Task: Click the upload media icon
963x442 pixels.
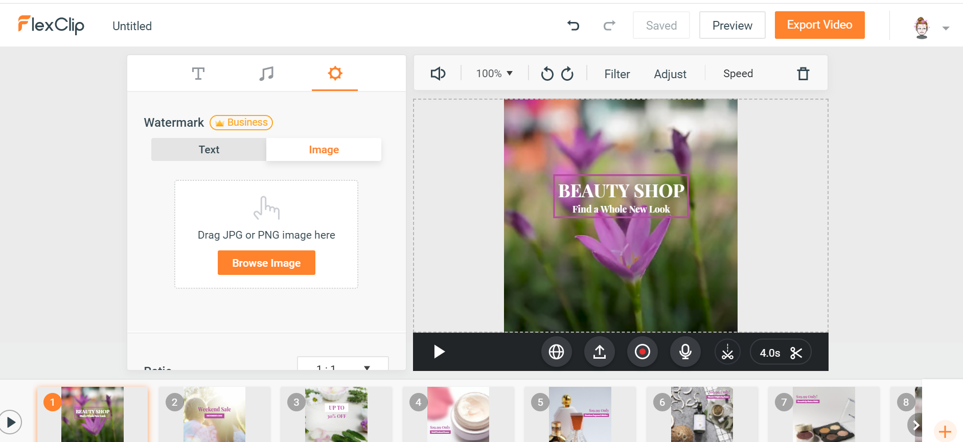Action: click(x=600, y=352)
